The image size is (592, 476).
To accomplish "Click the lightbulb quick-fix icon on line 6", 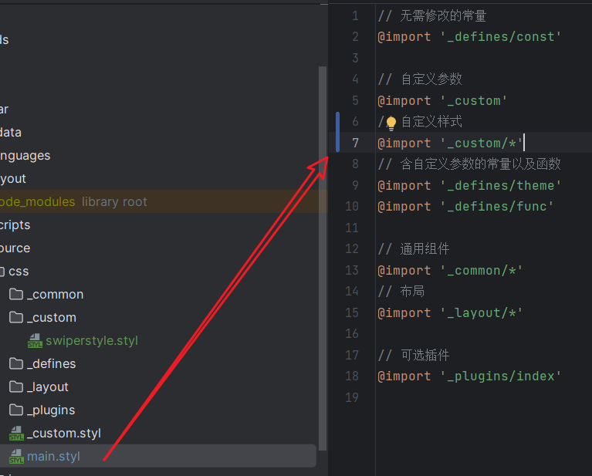I will pos(391,122).
